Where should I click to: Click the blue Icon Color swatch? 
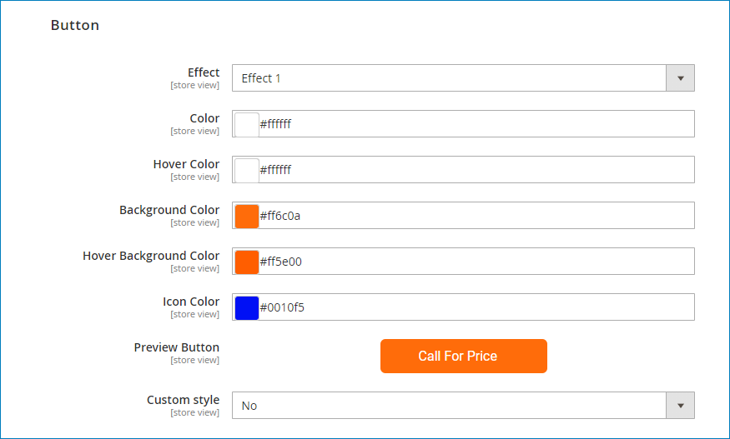click(247, 307)
